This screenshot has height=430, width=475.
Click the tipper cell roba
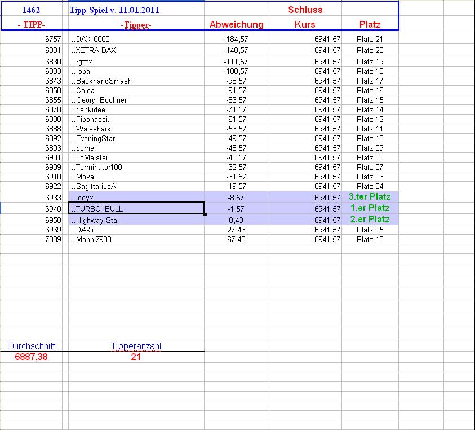pos(136,71)
